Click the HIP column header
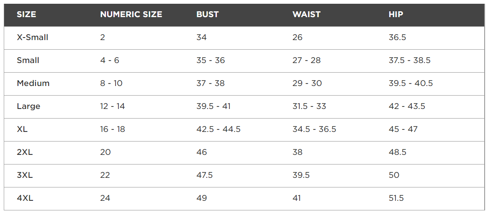The height and width of the screenshot is (215, 488). pyautogui.click(x=396, y=15)
